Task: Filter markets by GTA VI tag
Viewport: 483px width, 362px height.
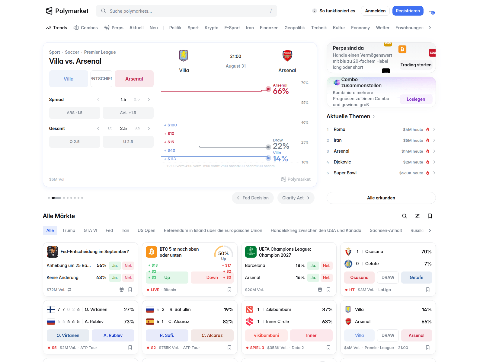Action: coord(90,230)
